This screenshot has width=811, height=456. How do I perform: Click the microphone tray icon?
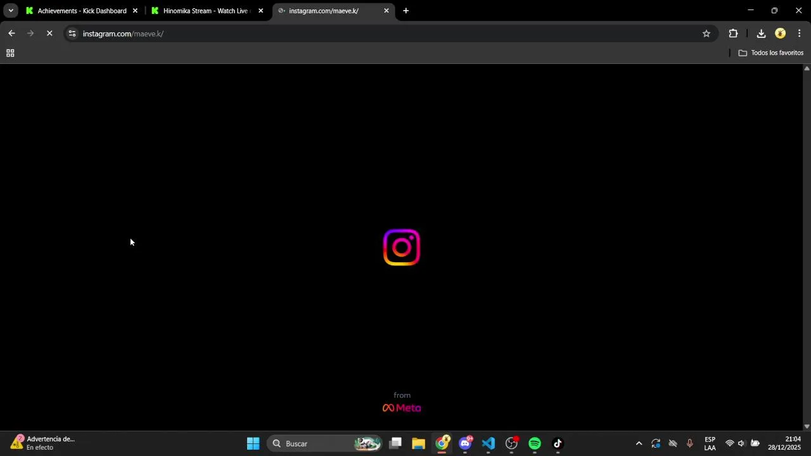690,443
